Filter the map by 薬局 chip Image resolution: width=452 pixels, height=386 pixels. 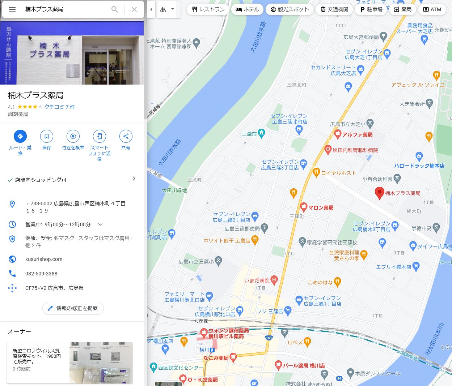point(402,9)
